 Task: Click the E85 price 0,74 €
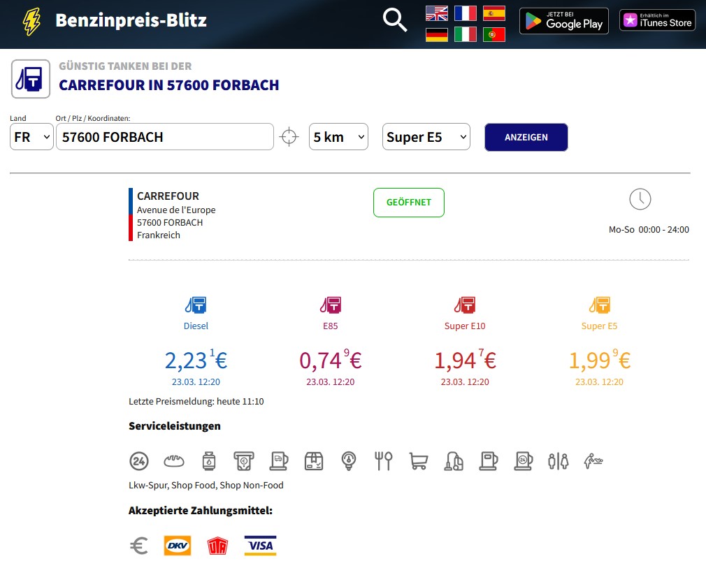coord(331,360)
